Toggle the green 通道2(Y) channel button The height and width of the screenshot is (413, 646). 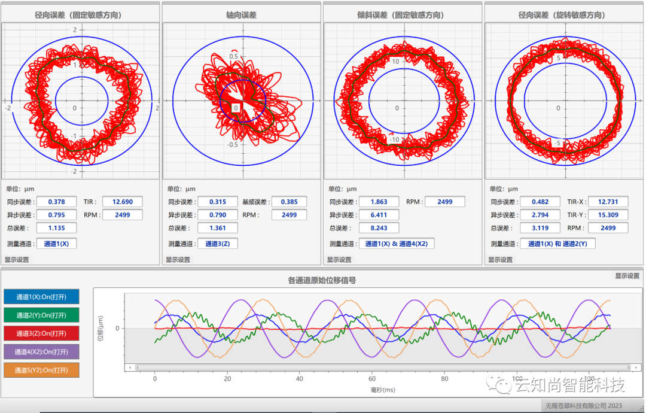coord(41,315)
